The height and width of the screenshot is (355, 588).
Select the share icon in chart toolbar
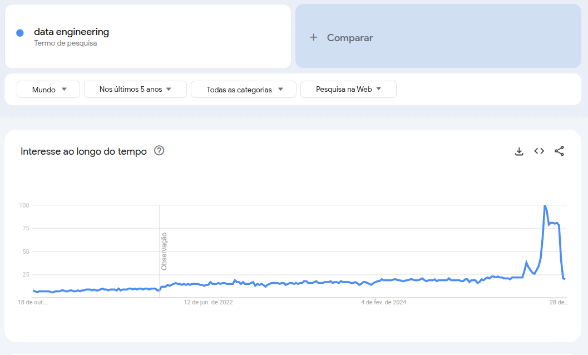coord(560,151)
